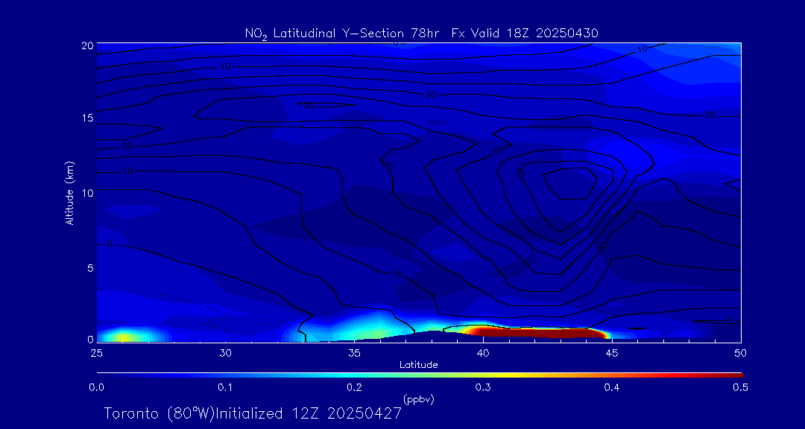Click the '(ppbv)' units label

coord(419,398)
